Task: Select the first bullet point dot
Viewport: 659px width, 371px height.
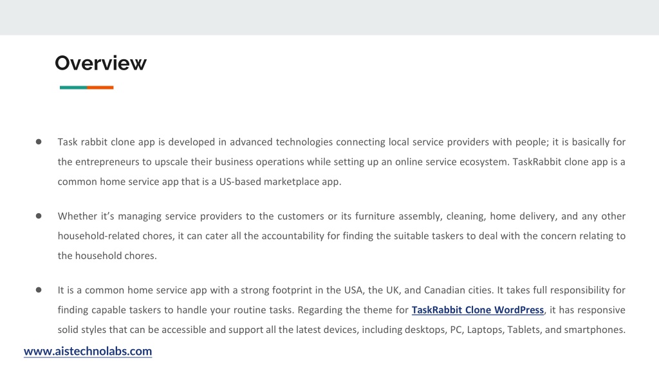Action: point(39,142)
